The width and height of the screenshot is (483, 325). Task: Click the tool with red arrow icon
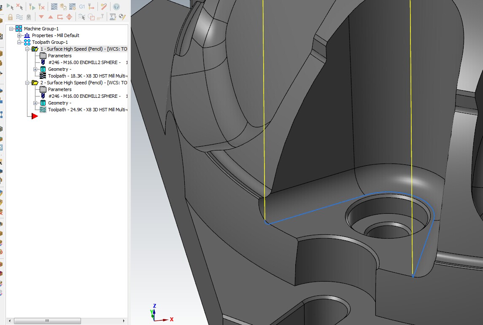pos(91,6)
